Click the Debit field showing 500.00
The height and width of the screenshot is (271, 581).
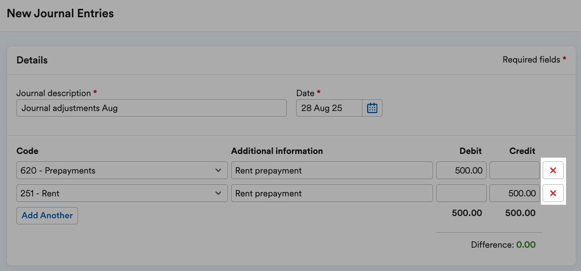point(461,171)
